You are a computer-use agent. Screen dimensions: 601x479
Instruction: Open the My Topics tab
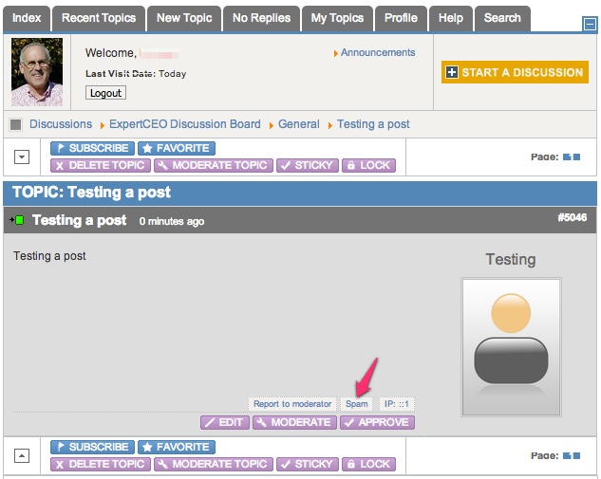click(x=337, y=18)
